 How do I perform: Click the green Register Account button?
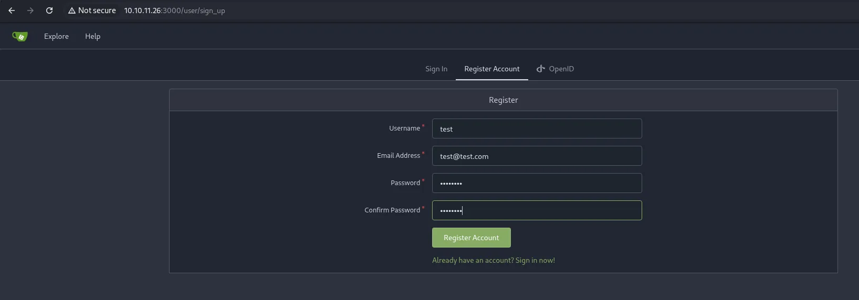tap(472, 238)
